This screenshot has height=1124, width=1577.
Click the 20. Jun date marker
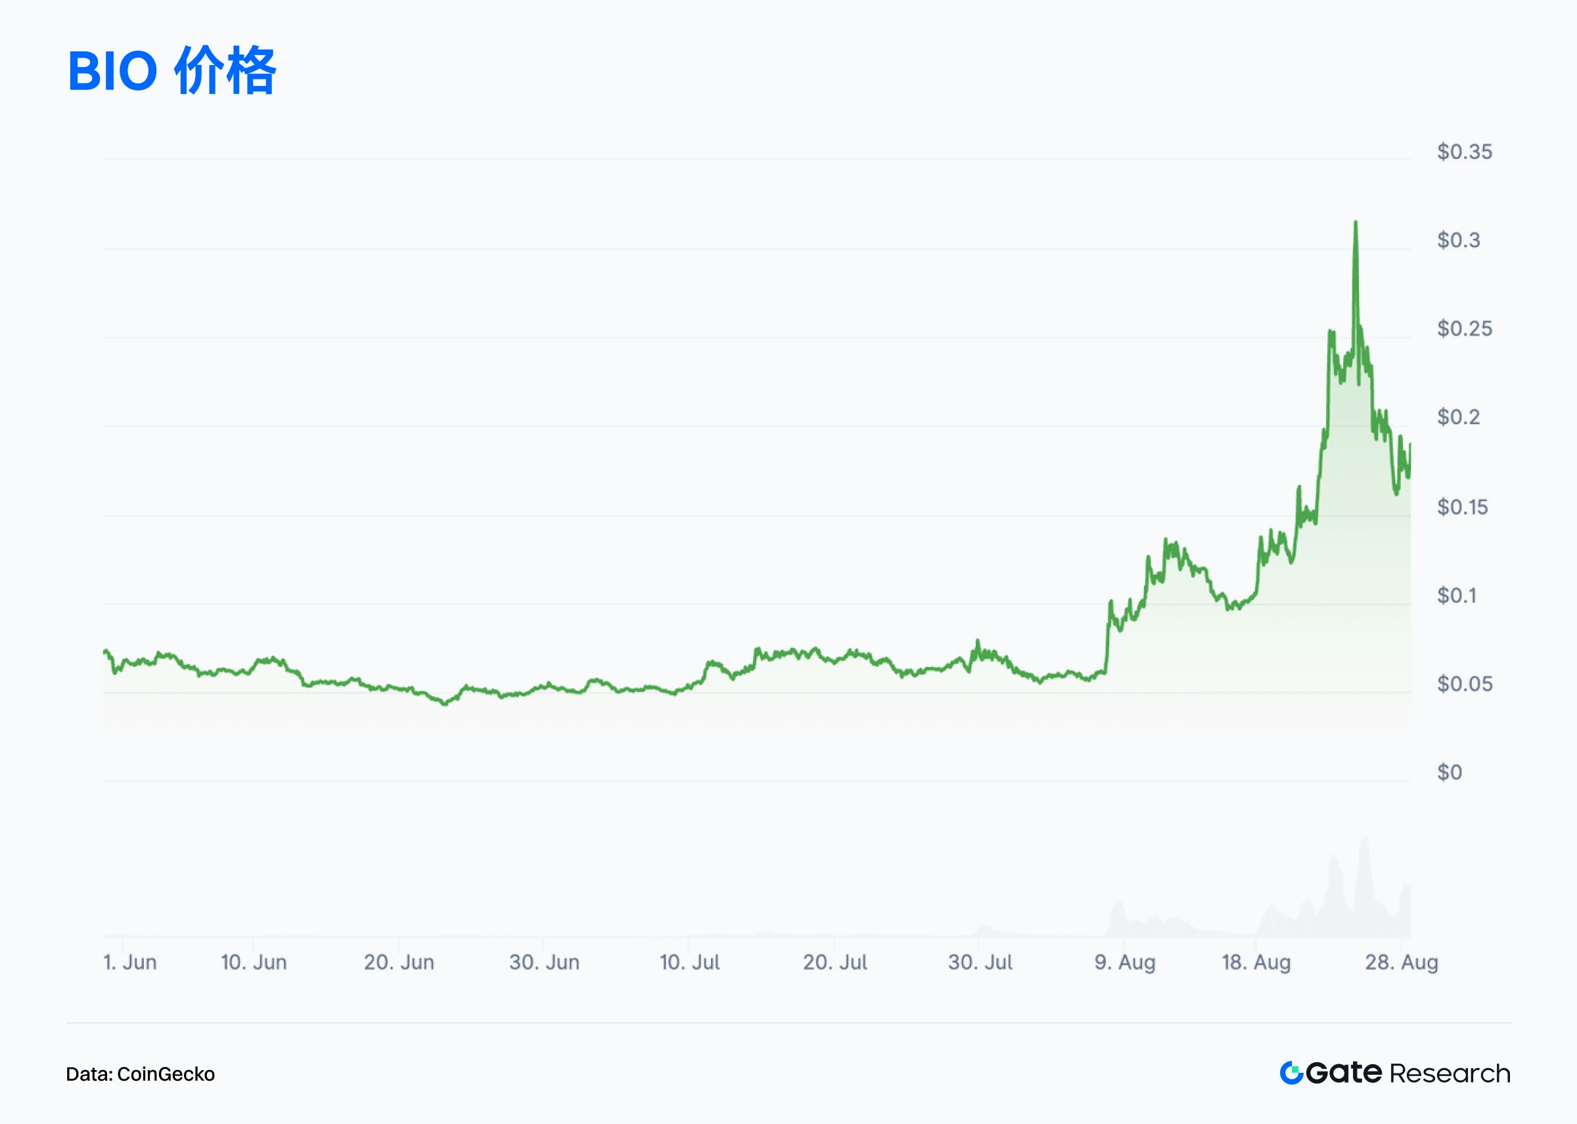click(399, 962)
